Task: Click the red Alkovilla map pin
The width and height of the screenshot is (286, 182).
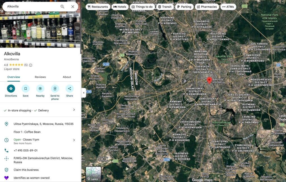Action: tap(209, 80)
